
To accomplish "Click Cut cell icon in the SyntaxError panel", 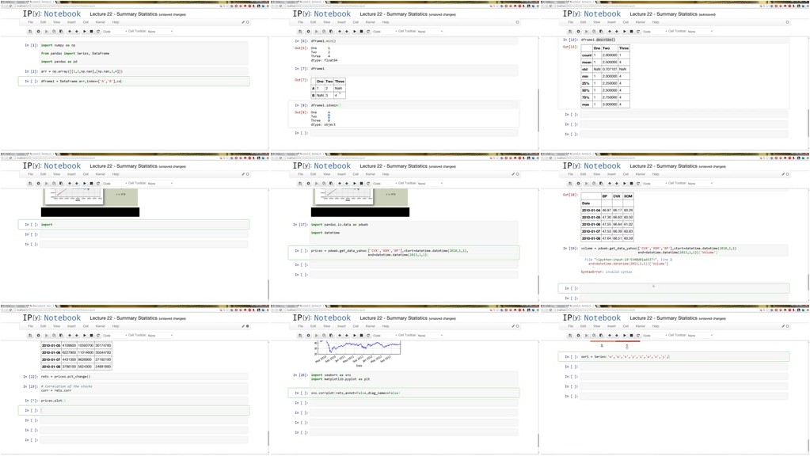I will (x=587, y=183).
